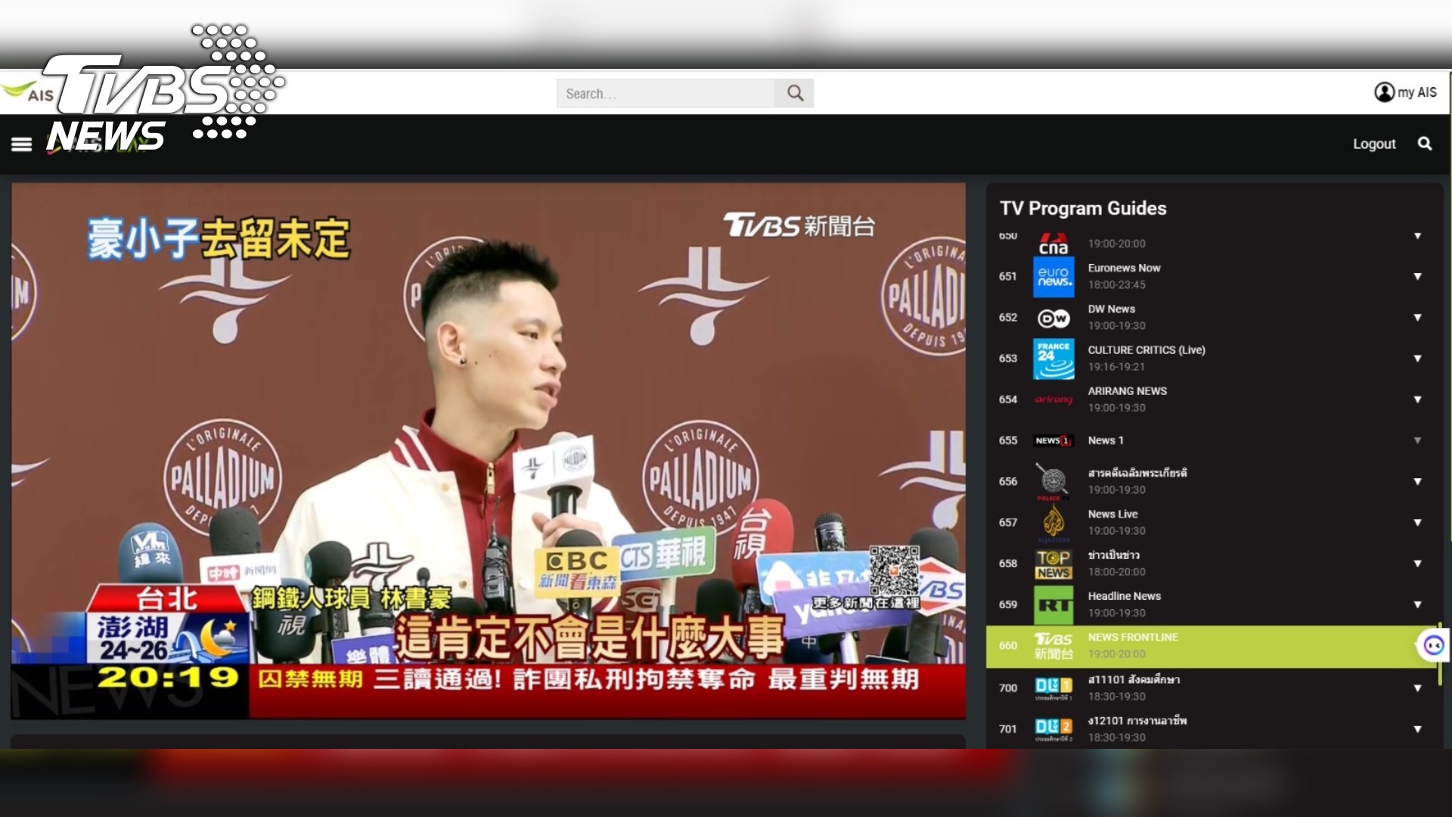Select the Al Jazeera channel 657 logo
This screenshot has height=817, width=1452.
point(1053,523)
